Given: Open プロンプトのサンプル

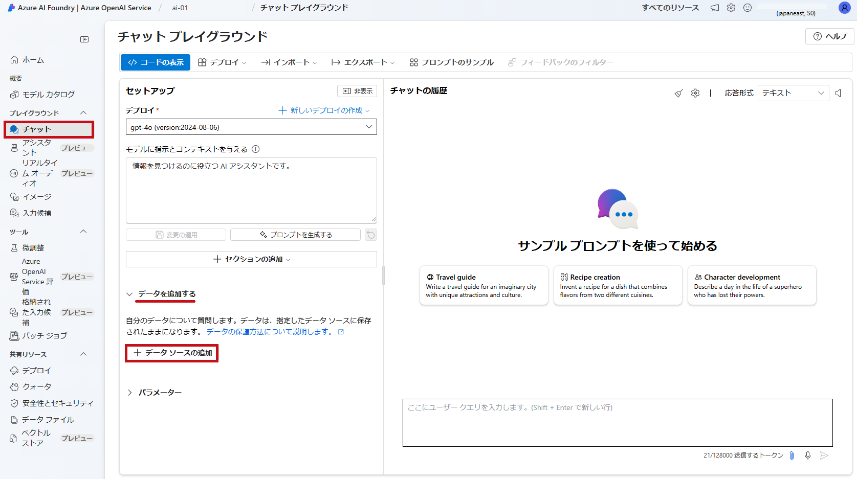Looking at the screenshot, I should coord(452,62).
